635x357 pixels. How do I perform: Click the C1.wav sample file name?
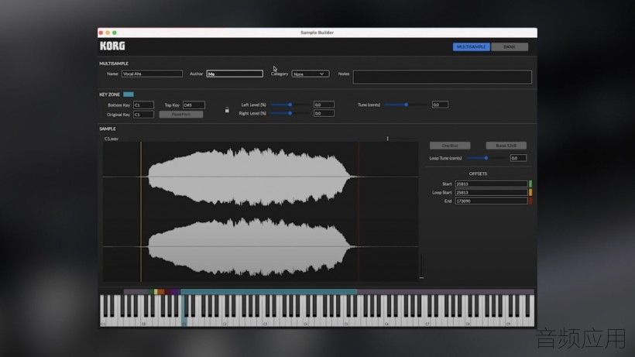[112, 139]
